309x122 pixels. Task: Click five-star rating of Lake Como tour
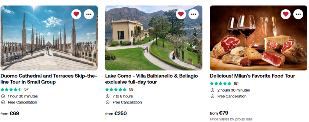(x=116, y=90)
